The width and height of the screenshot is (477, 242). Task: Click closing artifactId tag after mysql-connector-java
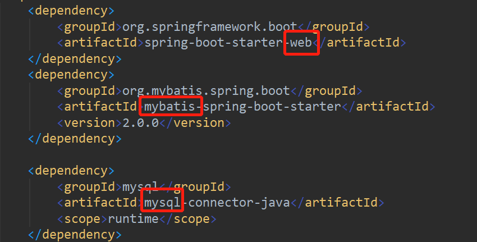(337, 203)
